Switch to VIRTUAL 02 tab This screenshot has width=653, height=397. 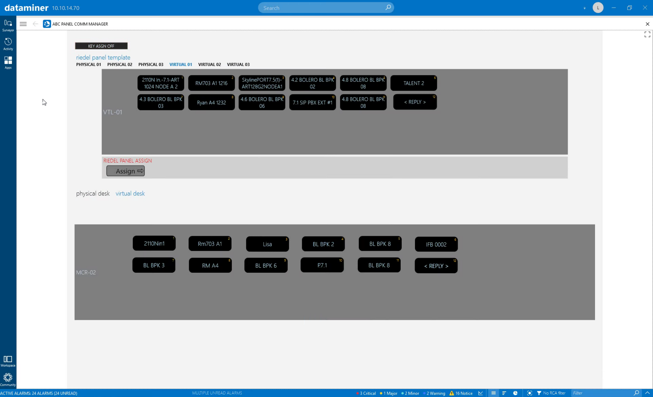tap(210, 64)
